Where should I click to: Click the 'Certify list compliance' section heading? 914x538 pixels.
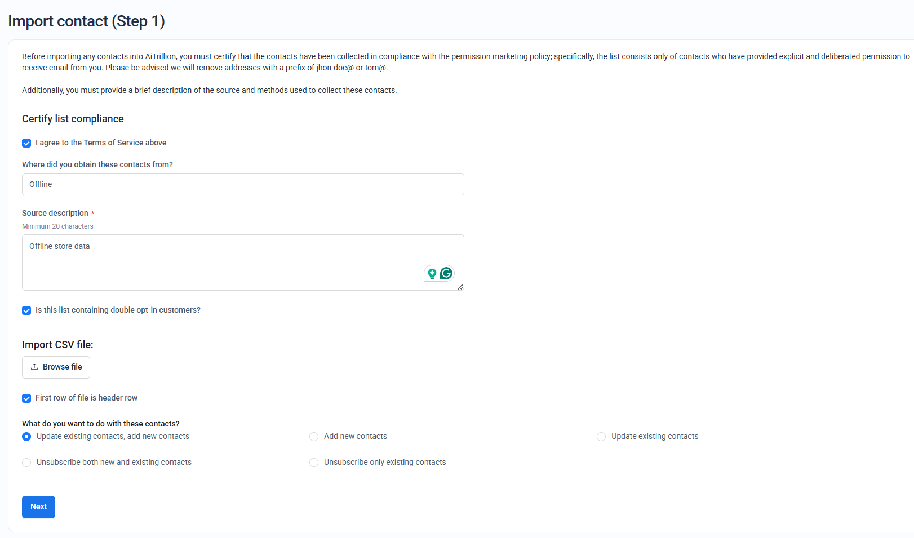pos(73,119)
